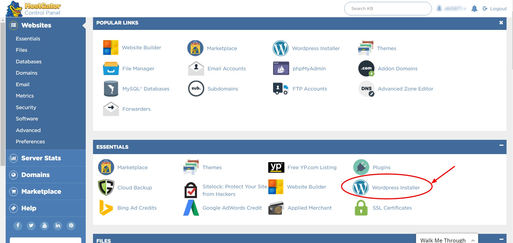The image size is (513, 243).
Task: Click the Subdomains 'sub.' icon
Action: (x=196, y=89)
